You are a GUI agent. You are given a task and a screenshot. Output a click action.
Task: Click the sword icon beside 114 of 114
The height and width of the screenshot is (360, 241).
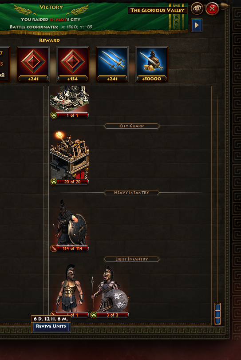(x=54, y=249)
